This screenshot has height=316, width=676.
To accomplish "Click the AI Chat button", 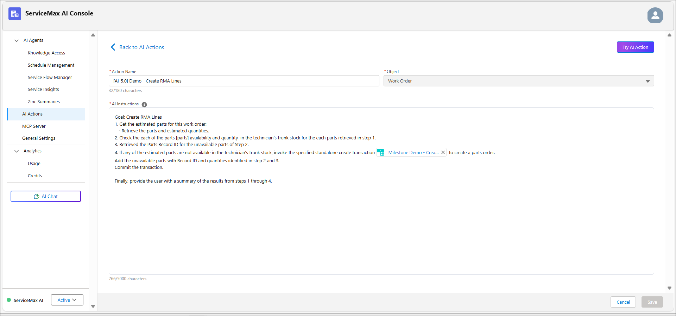I will 46,196.
